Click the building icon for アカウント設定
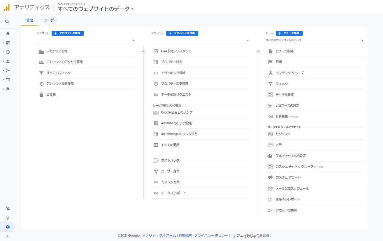 (x=41, y=51)
